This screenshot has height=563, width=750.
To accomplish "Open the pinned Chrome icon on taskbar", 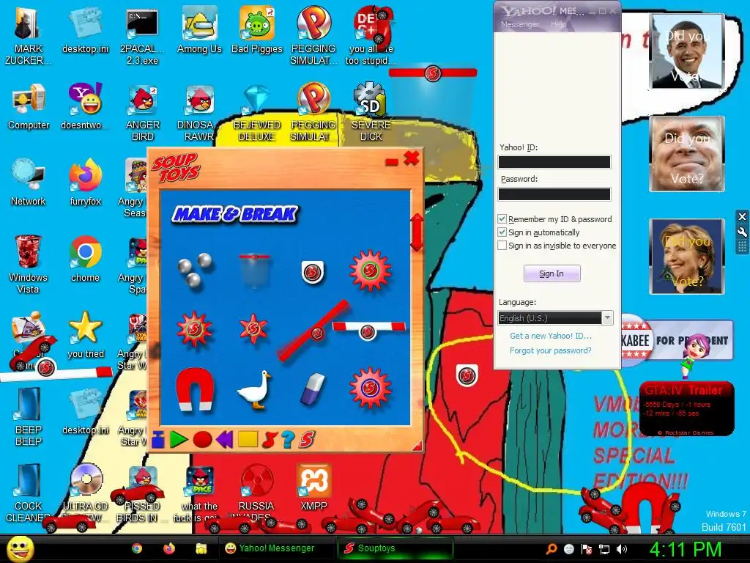I will point(137,548).
